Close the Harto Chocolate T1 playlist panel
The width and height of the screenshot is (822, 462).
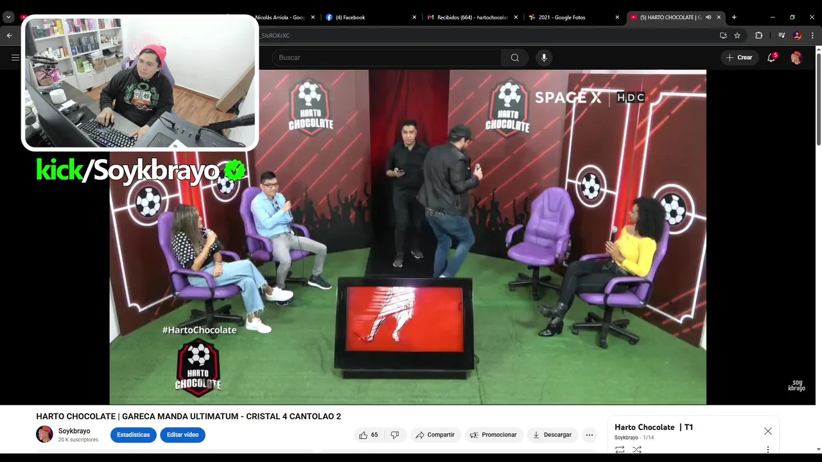tap(767, 431)
